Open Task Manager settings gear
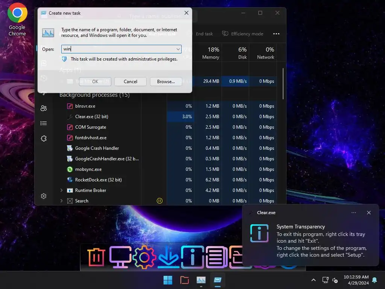Image resolution: width=385 pixels, height=289 pixels. click(x=44, y=196)
